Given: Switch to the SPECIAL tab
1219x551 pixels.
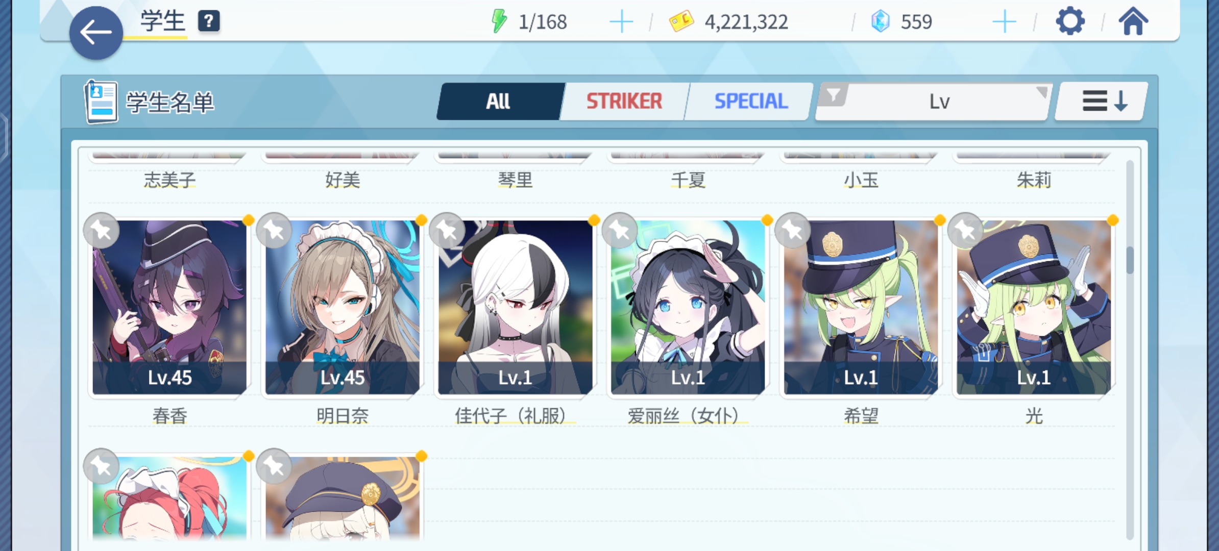Looking at the screenshot, I should [750, 101].
